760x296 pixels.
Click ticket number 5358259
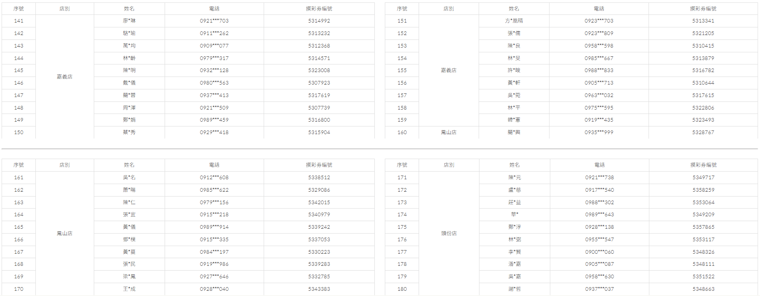click(x=703, y=190)
